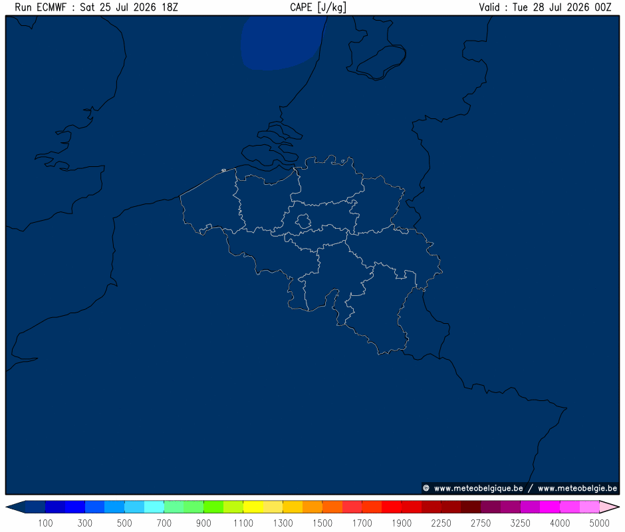Click the Run ECMWF date label

(96, 7)
